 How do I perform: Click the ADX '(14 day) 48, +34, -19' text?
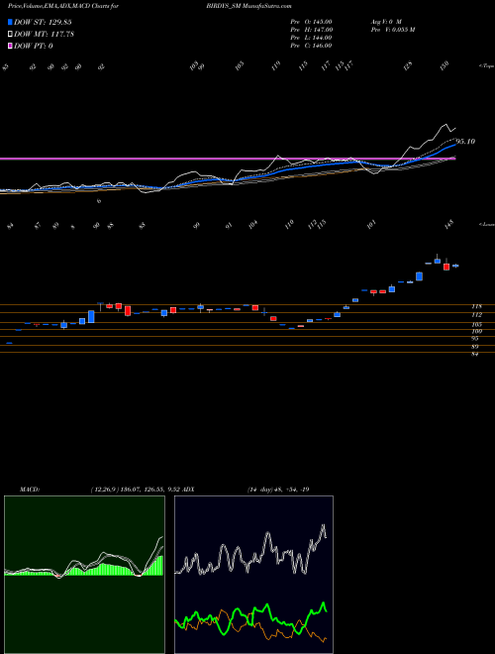[x=278, y=490]
